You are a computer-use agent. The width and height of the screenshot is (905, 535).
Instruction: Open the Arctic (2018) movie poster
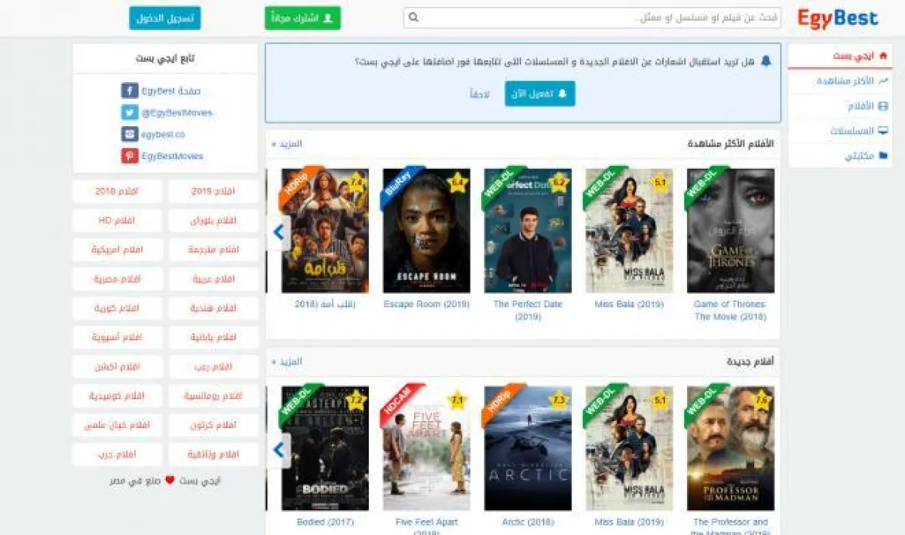528,448
